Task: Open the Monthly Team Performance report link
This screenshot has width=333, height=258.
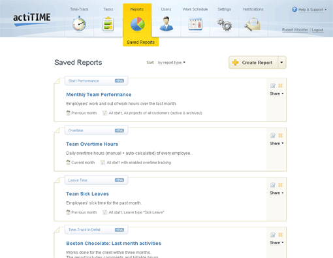Action: coord(99,95)
